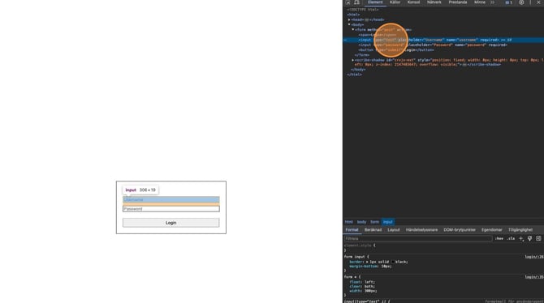Open the Nätverk tab
The image size is (544, 303).
(x=434, y=2)
